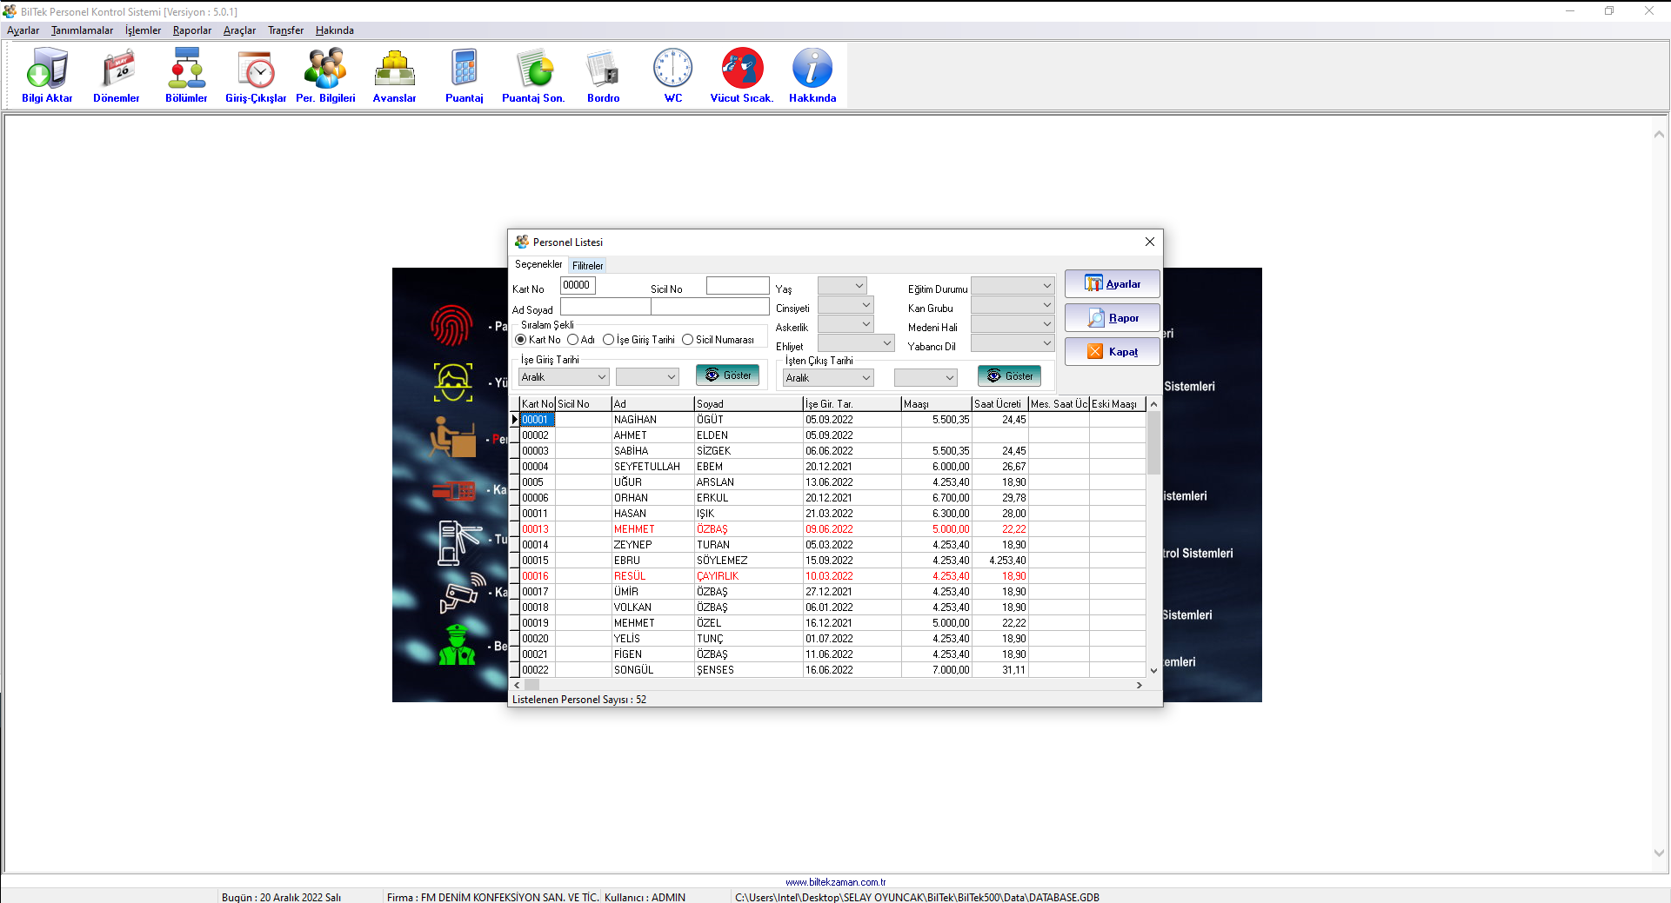Click the person at desk icon in the background
This screenshot has width=1671, height=903.
point(452,437)
